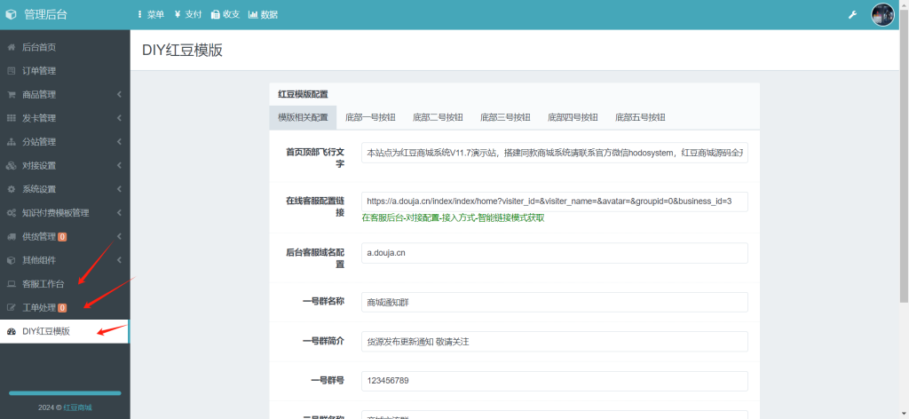909x419 pixels.
Task: Expand the 分站管理 submenu chevron
Action: (x=119, y=142)
